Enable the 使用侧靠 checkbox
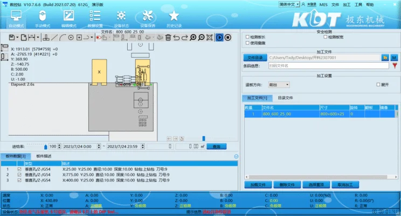The height and width of the screenshot is (216, 401). click(x=247, y=43)
